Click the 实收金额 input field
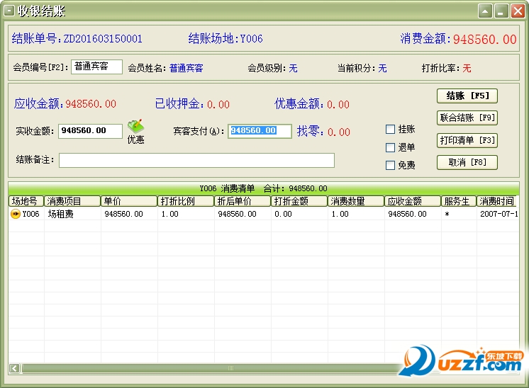This screenshot has width=529, height=388. (90, 131)
